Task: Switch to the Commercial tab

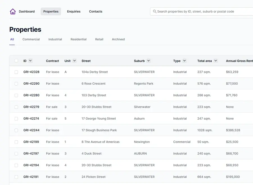Action: (x=31, y=40)
